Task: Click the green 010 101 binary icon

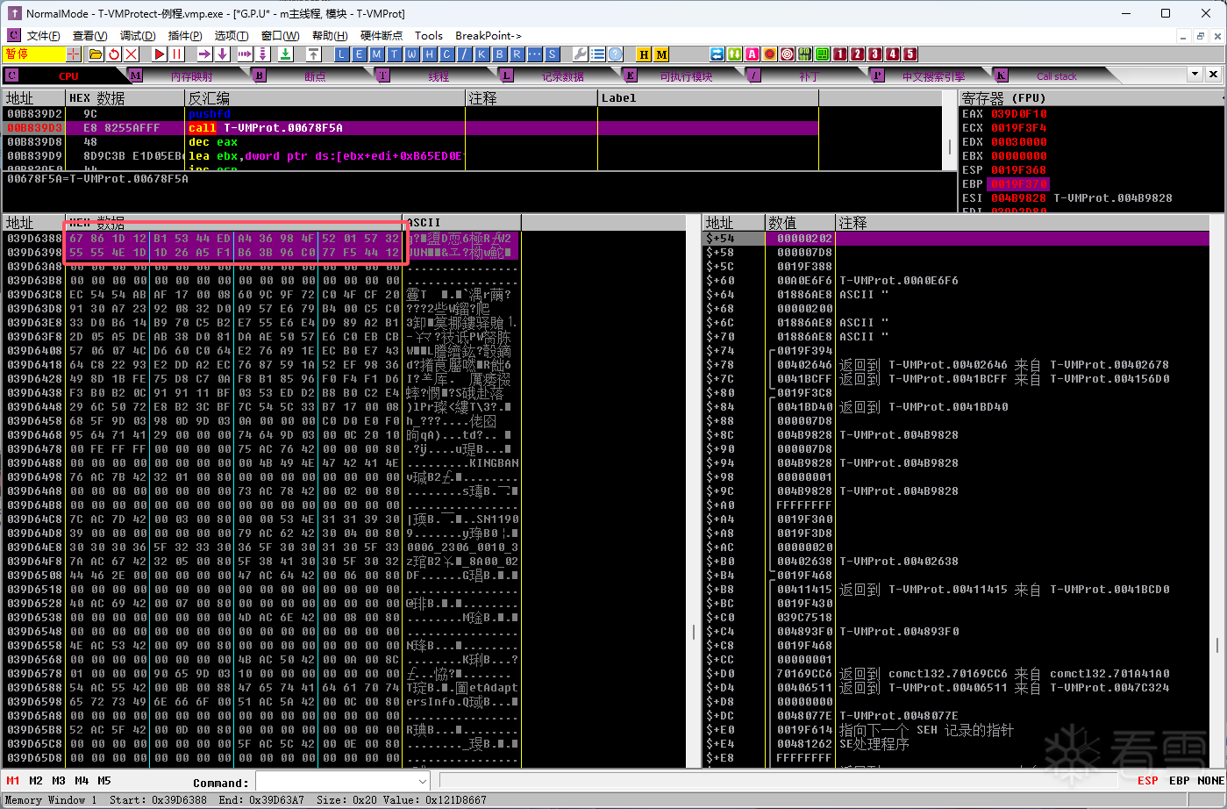Action: [x=804, y=54]
